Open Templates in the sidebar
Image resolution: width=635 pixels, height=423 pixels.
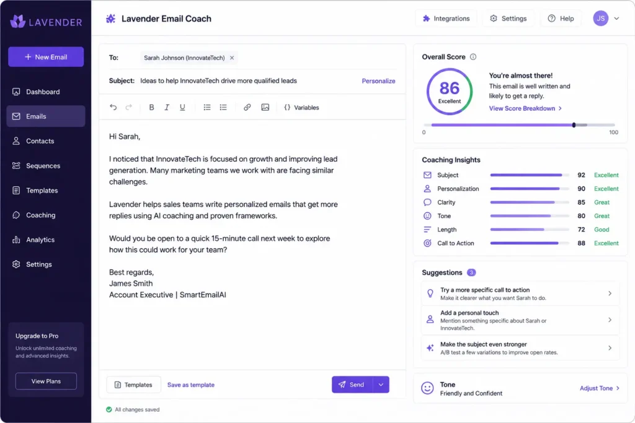tap(46, 191)
